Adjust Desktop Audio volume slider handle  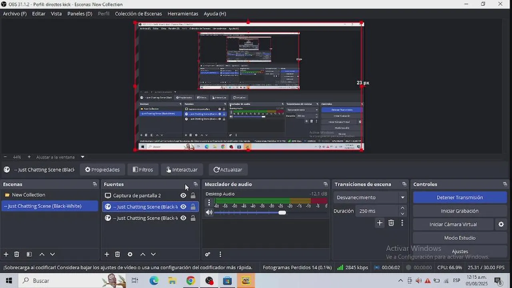pyautogui.click(x=282, y=212)
